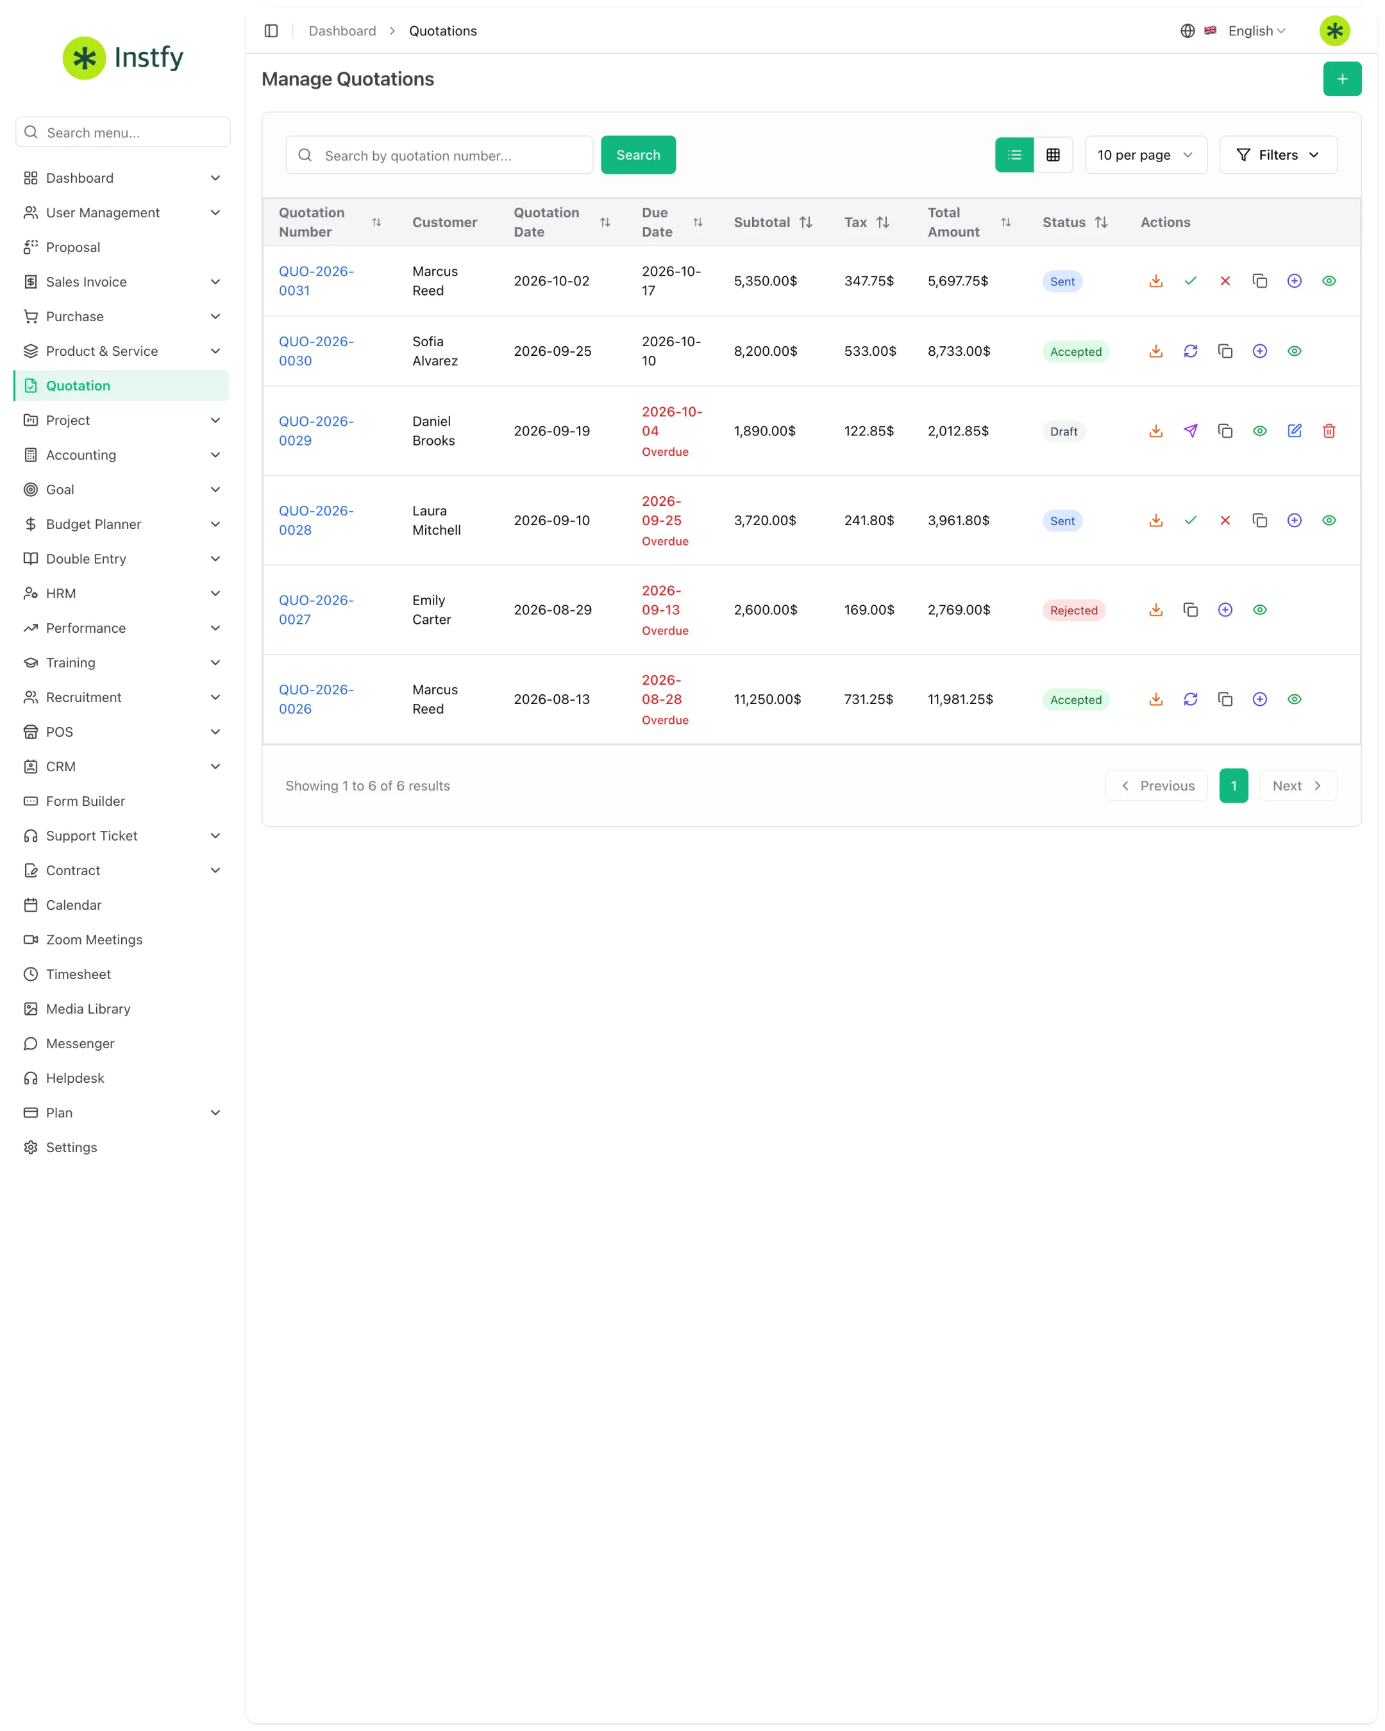This screenshot has height=1731, width=1385.
Task: Download quotation QUO-2026-0031 PDF
Action: (1155, 281)
